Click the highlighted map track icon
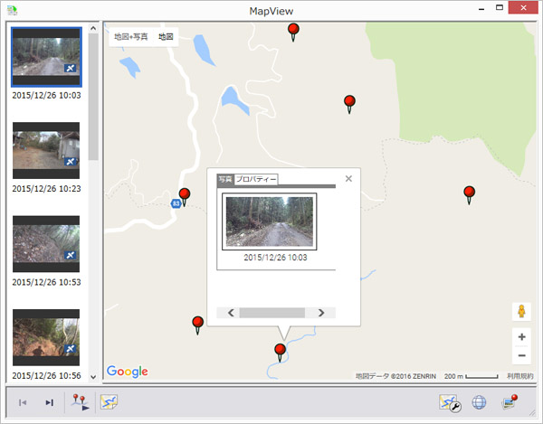The width and height of the screenshot is (543, 424). [109, 402]
